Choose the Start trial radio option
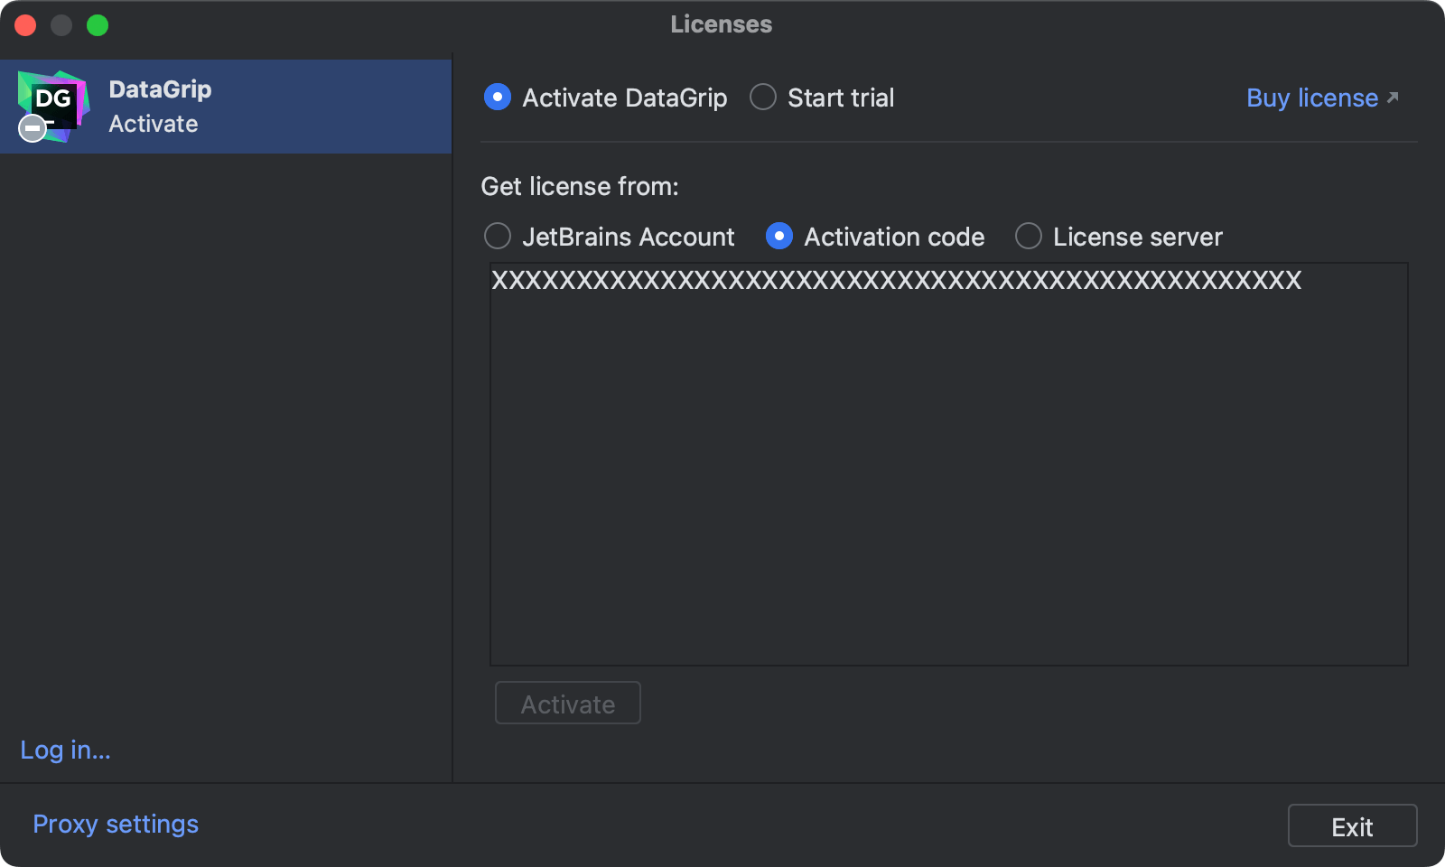This screenshot has width=1445, height=867. click(x=763, y=98)
